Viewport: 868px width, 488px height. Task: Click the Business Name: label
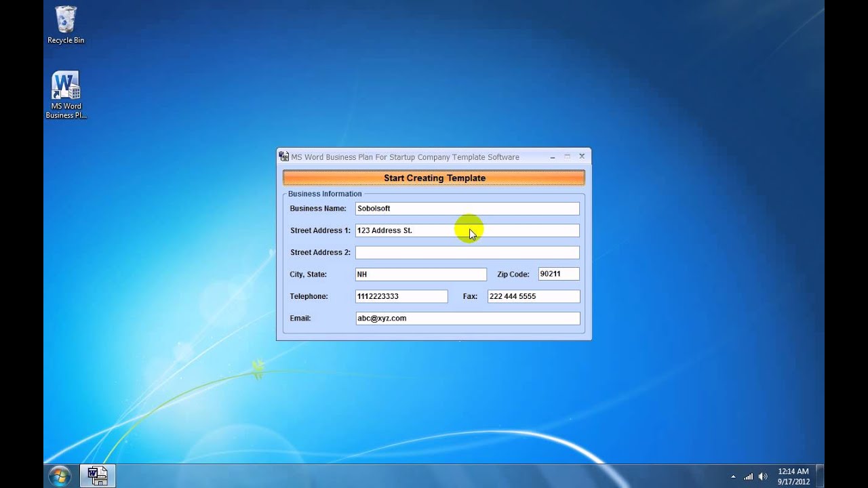click(x=318, y=209)
